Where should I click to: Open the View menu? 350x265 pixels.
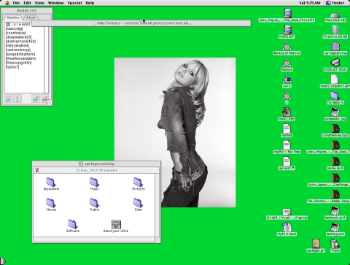click(39, 3)
